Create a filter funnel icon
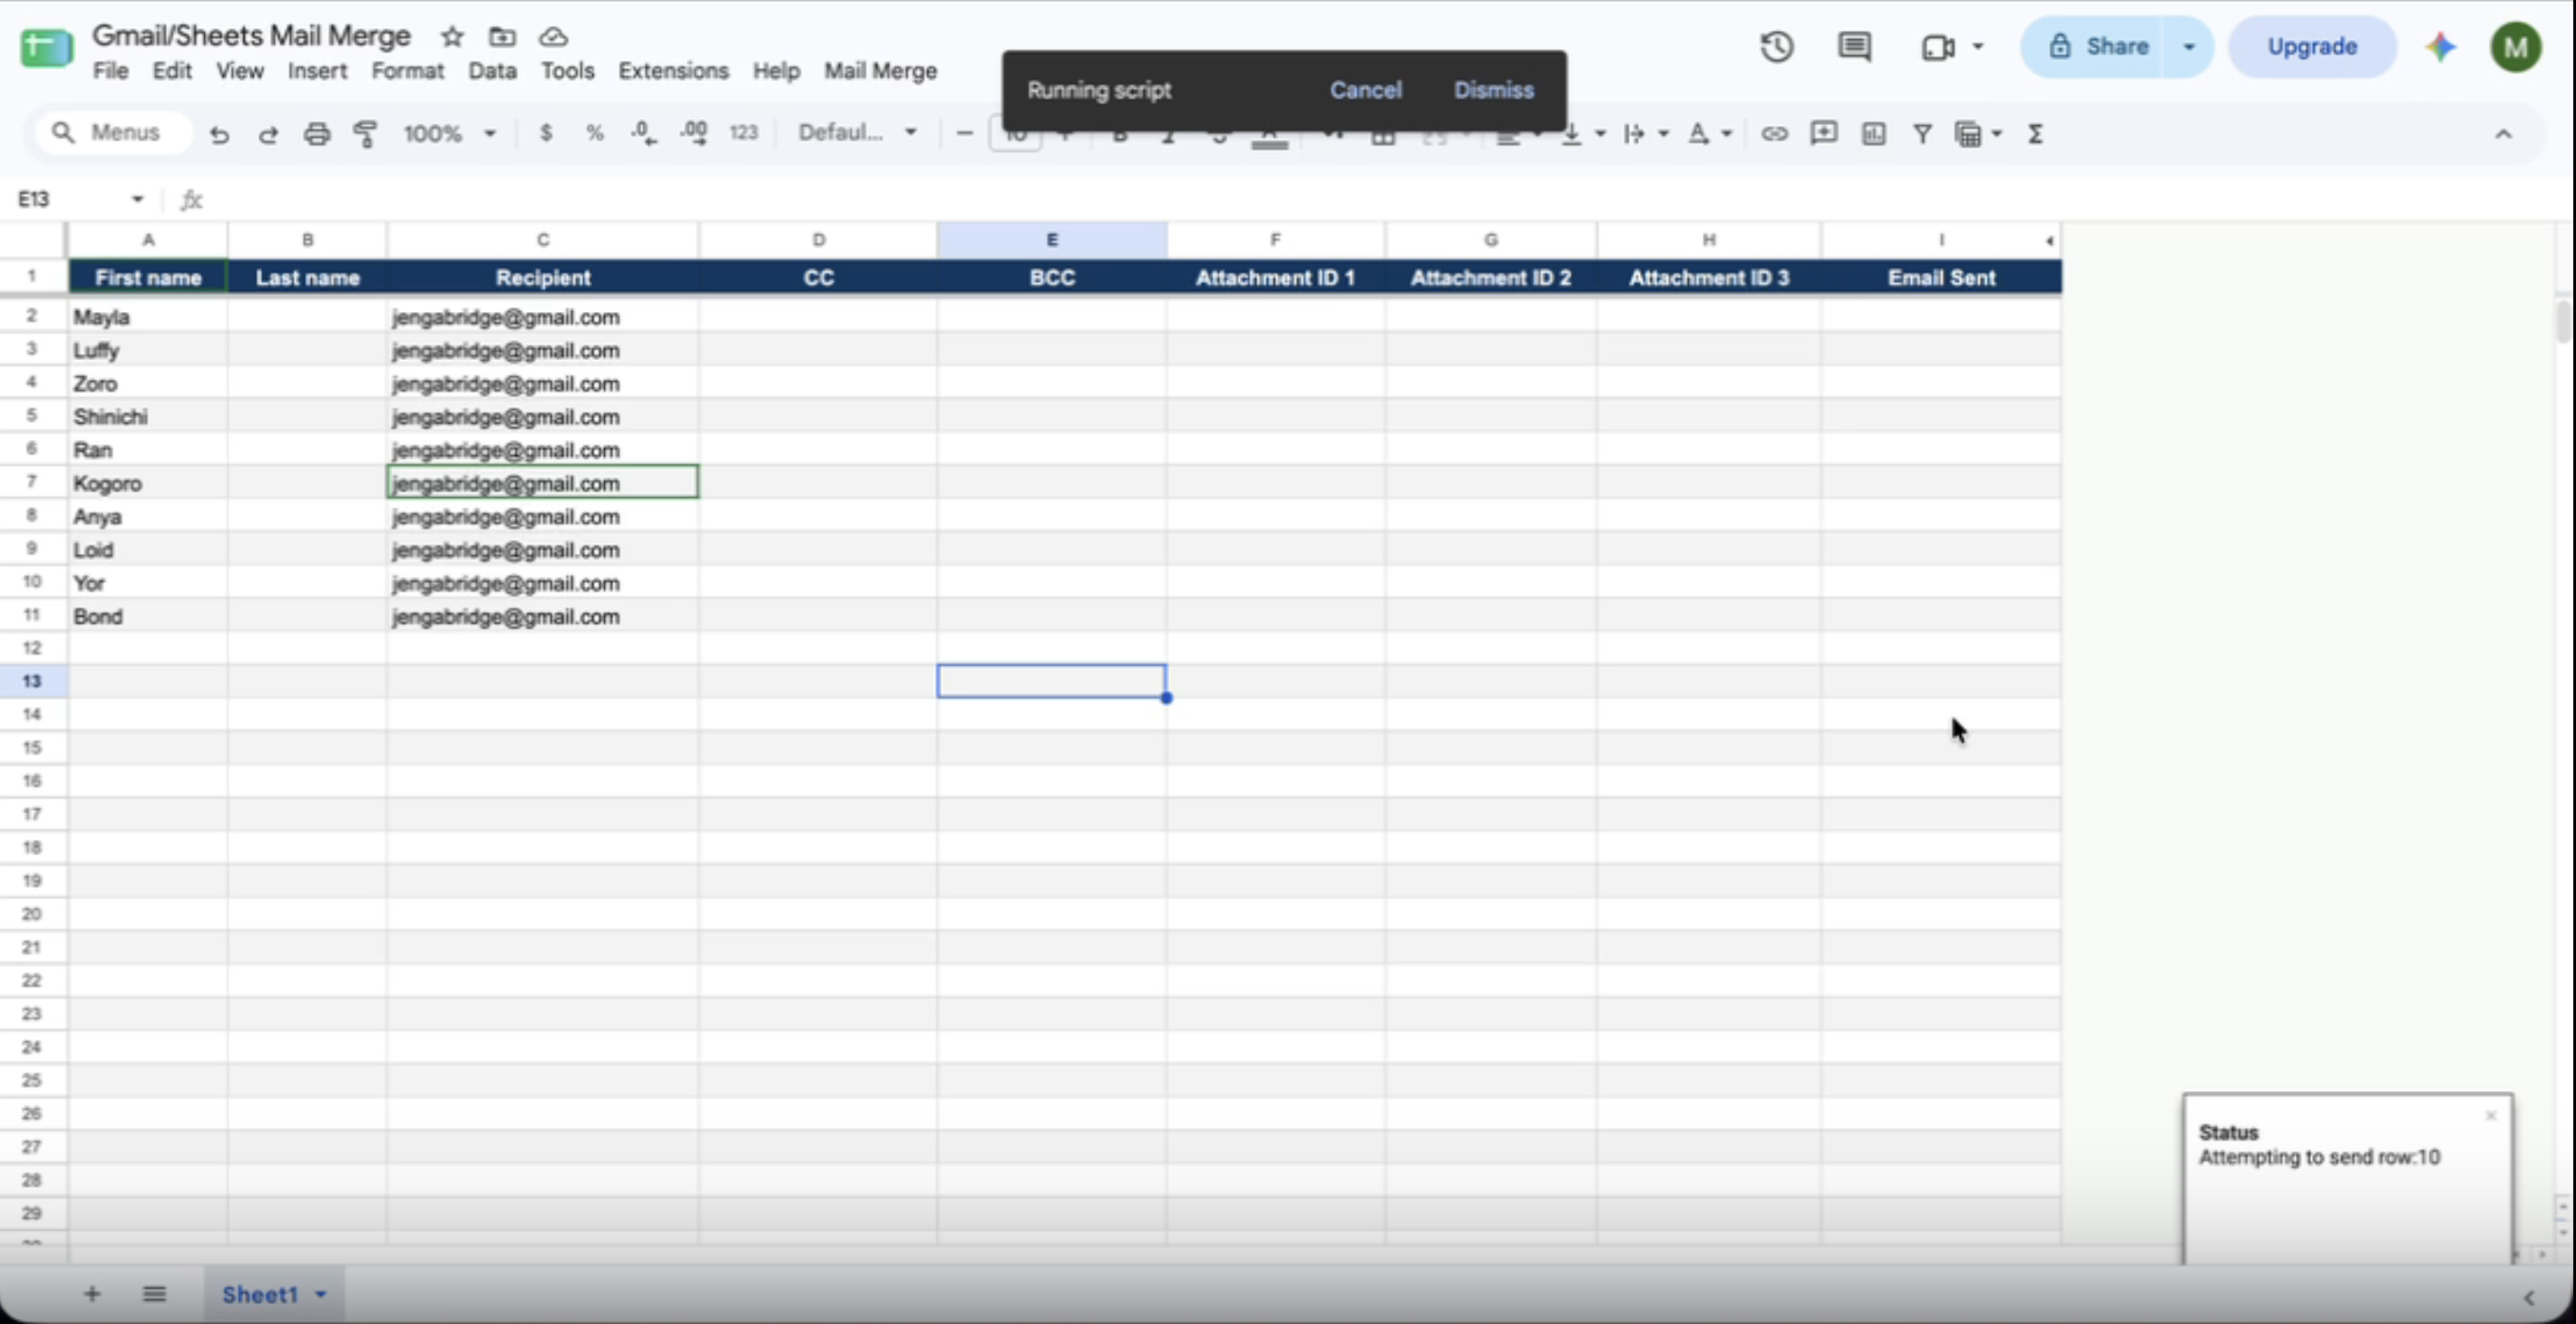2576x1324 pixels. (1922, 133)
